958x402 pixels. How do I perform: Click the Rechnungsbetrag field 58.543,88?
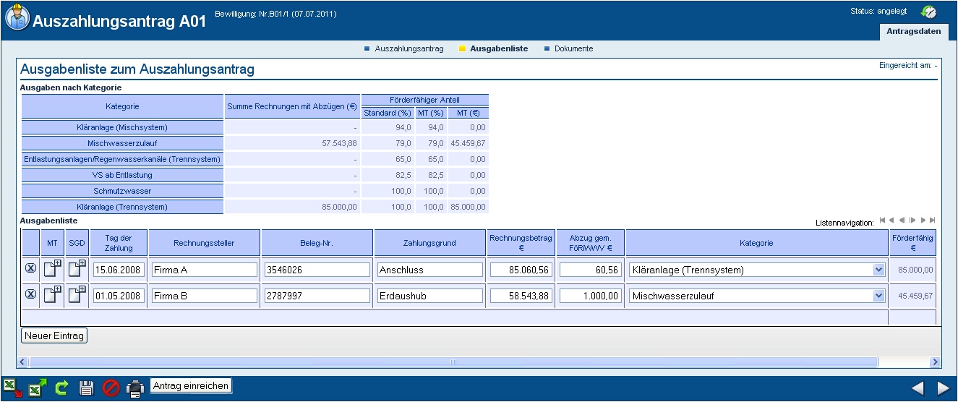[x=521, y=295]
